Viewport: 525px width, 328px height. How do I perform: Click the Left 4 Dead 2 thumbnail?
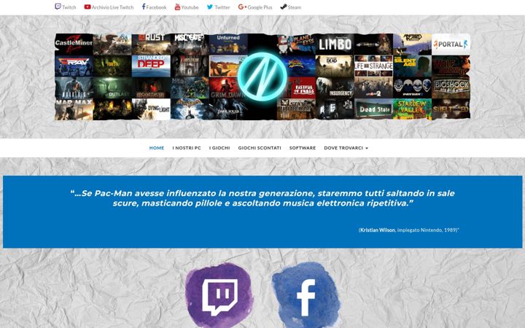[x=373, y=87]
